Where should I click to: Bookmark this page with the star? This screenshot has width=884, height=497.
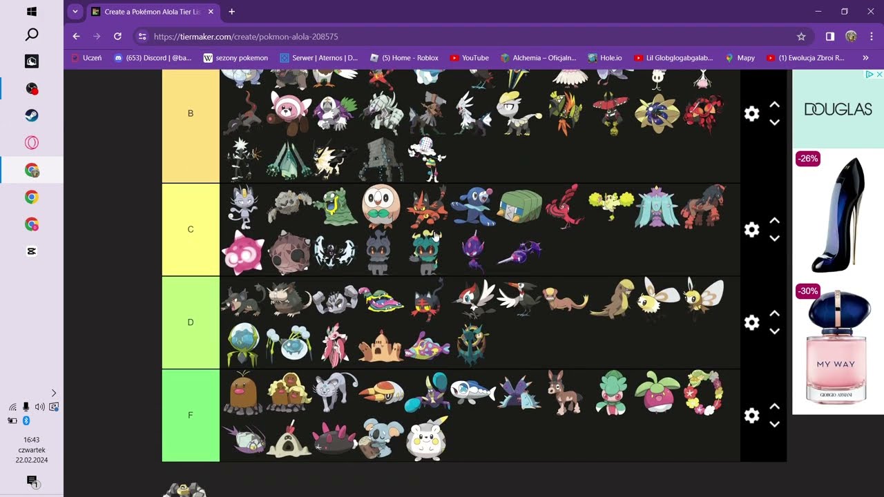tap(801, 37)
